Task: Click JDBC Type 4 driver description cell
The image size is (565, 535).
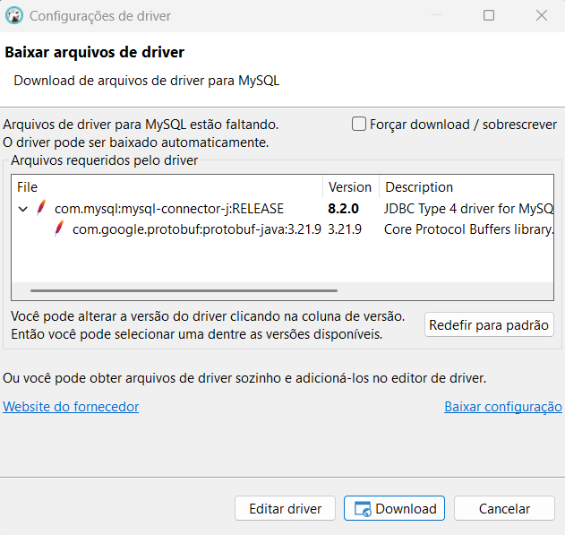Action: pyautogui.click(x=468, y=209)
